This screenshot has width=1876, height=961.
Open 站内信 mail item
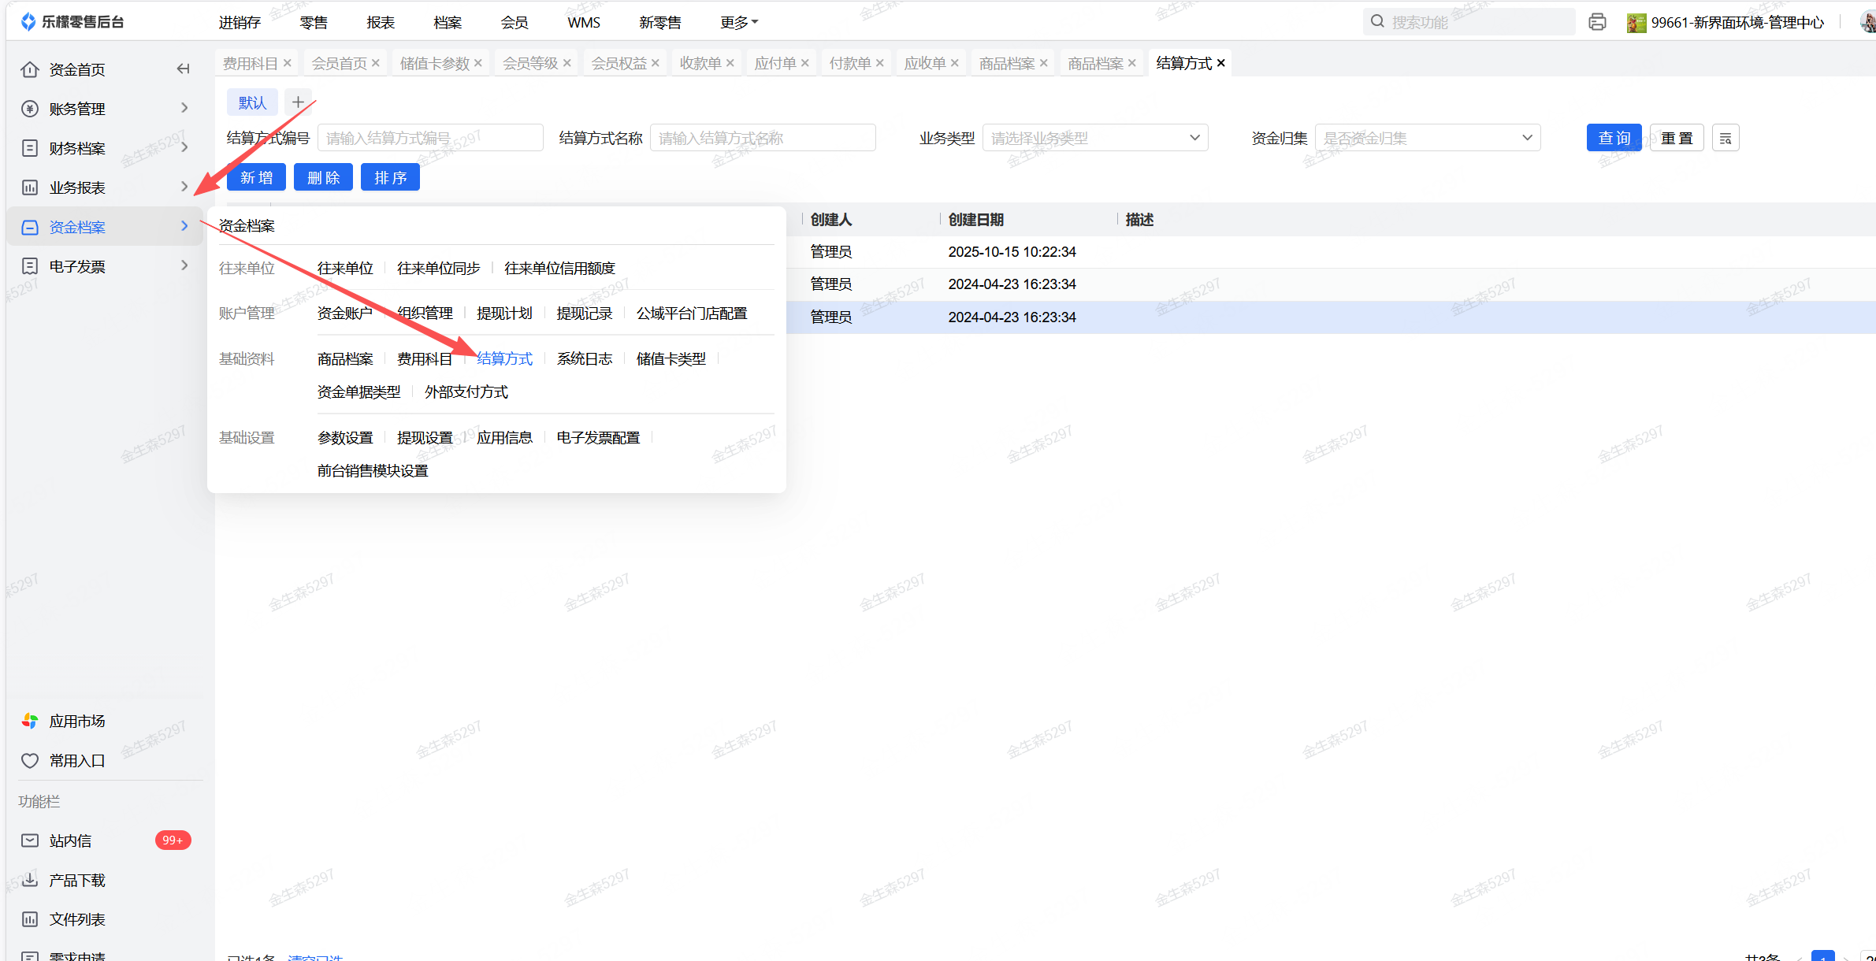point(70,840)
